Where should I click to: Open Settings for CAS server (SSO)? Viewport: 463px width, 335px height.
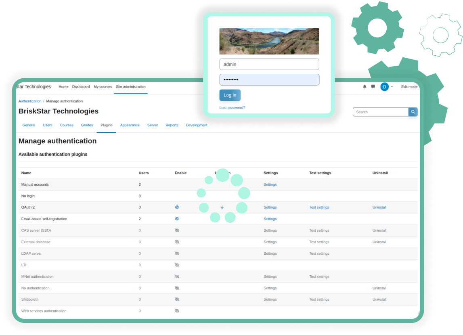270,230
